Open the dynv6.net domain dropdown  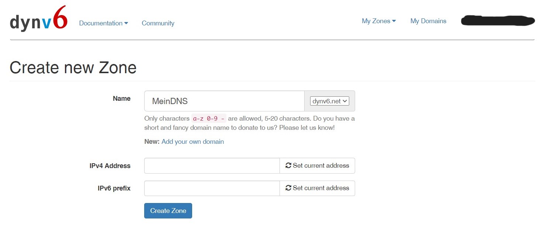click(x=330, y=101)
